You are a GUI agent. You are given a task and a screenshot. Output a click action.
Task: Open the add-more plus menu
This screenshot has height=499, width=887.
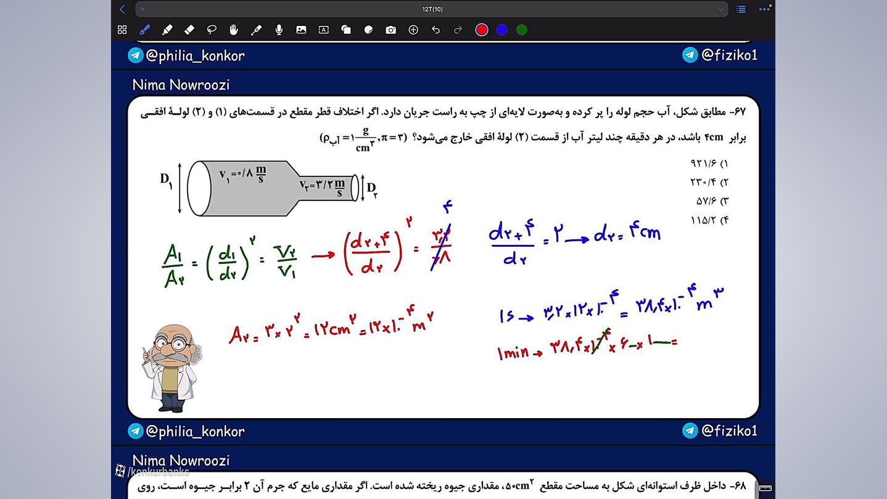pyautogui.click(x=413, y=30)
